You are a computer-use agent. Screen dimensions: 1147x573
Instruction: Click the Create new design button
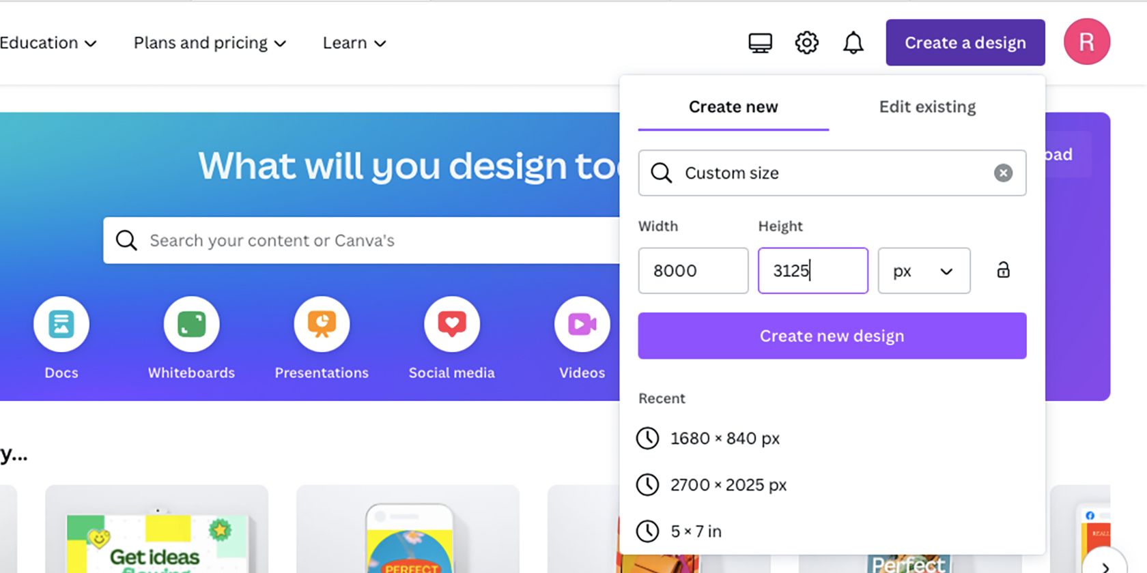[x=832, y=336]
